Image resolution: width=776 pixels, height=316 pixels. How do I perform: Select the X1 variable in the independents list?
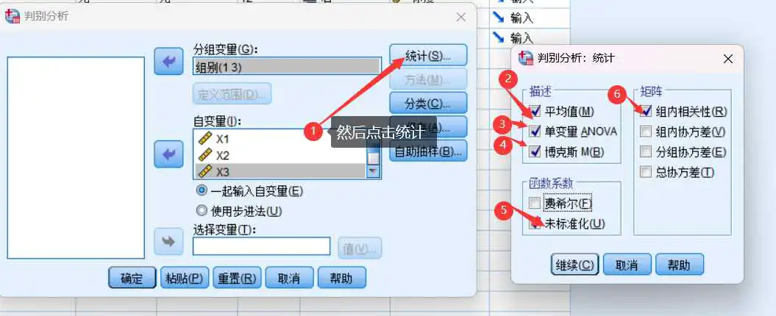(x=222, y=139)
